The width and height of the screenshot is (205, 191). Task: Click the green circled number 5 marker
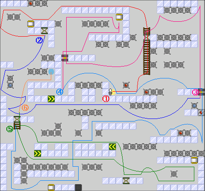click(x=10, y=129)
